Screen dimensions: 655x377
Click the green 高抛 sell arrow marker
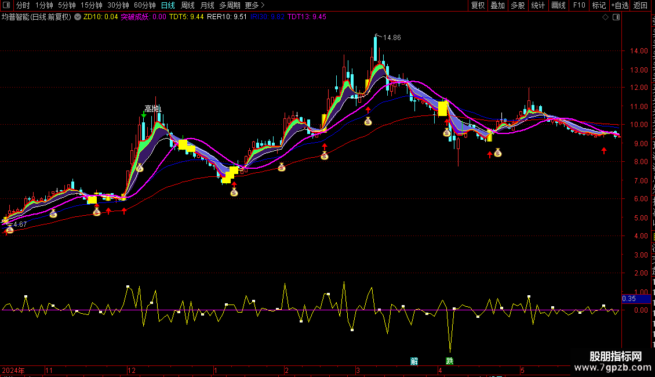click(143, 115)
